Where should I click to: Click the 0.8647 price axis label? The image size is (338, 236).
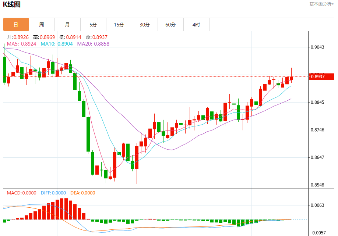pos(317,157)
